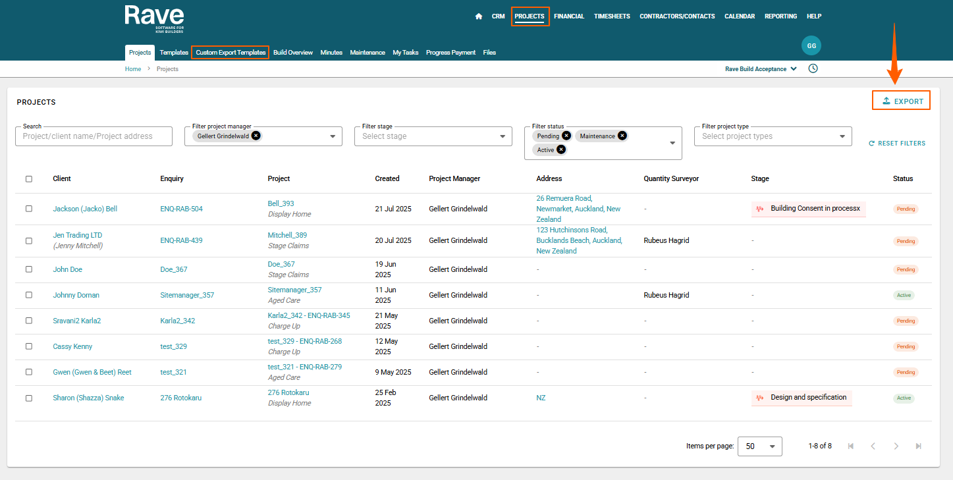953x480 pixels.
Task: Switch to the Maintenance tab
Action: click(368, 53)
